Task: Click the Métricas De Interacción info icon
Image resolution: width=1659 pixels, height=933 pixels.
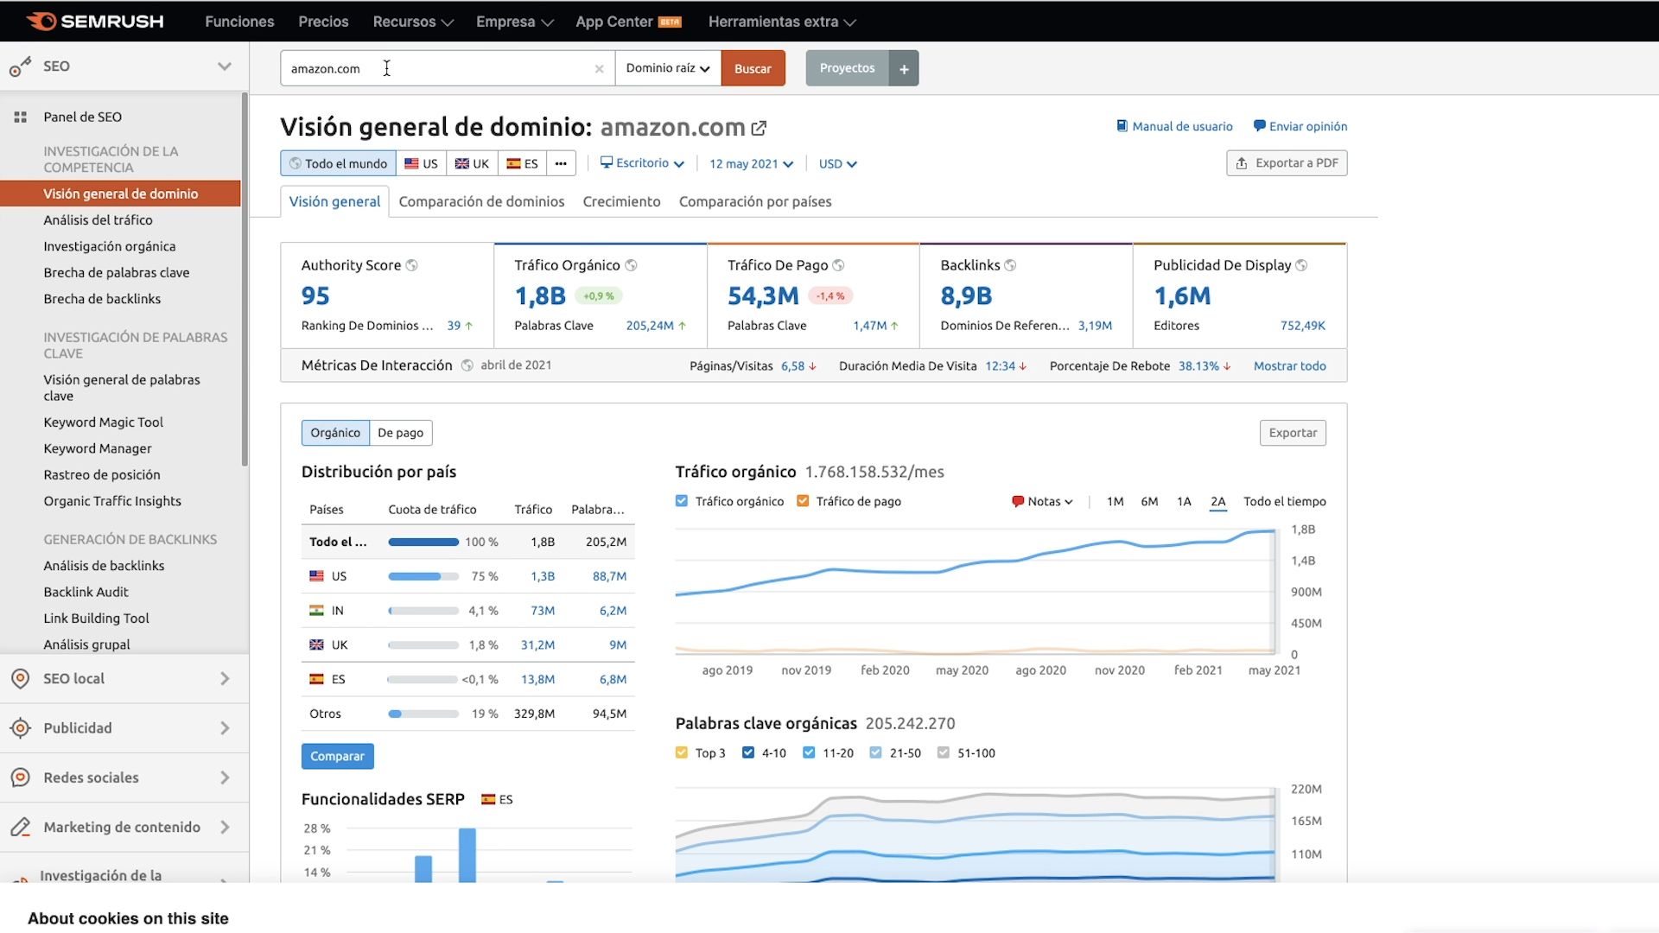Action: (467, 365)
